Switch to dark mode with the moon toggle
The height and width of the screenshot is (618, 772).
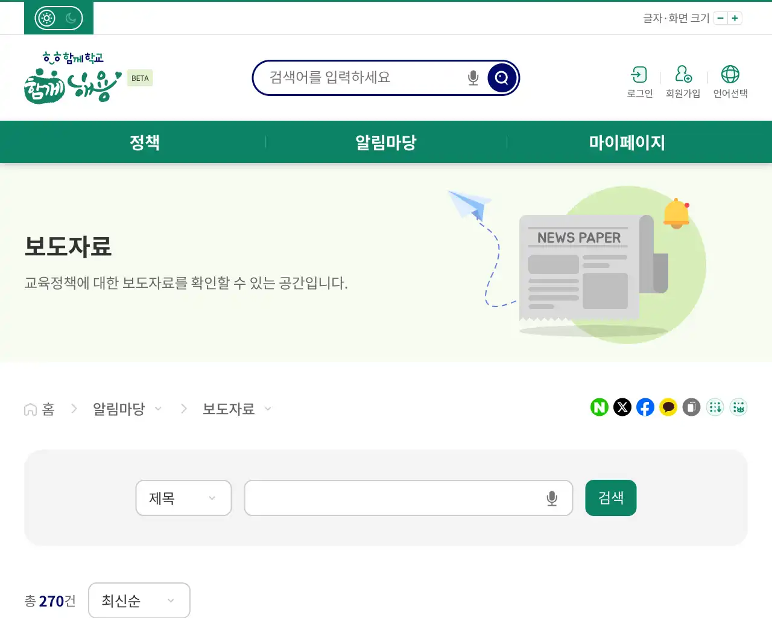click(x=72, y=18)
